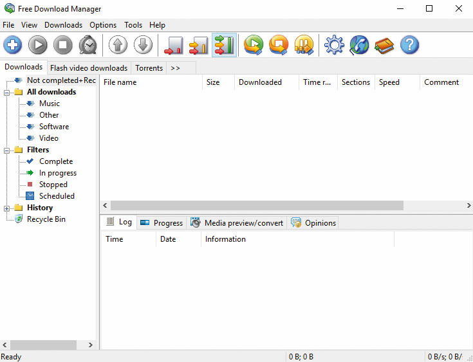Open the Log tab in bottom panel
The width and height of the screenshot is (473, 362).
click(119, 222)
